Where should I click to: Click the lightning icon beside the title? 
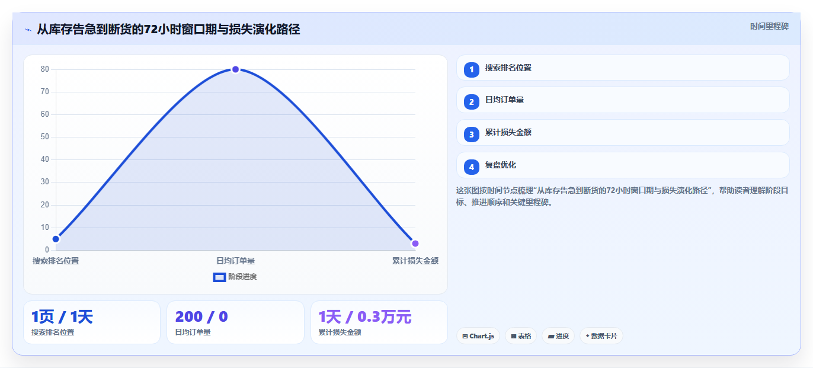coord(28,30)
